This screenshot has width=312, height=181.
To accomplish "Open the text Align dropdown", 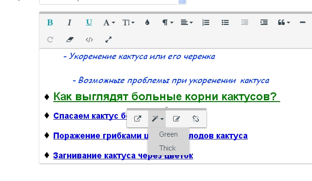I will (x=187, y=23).
